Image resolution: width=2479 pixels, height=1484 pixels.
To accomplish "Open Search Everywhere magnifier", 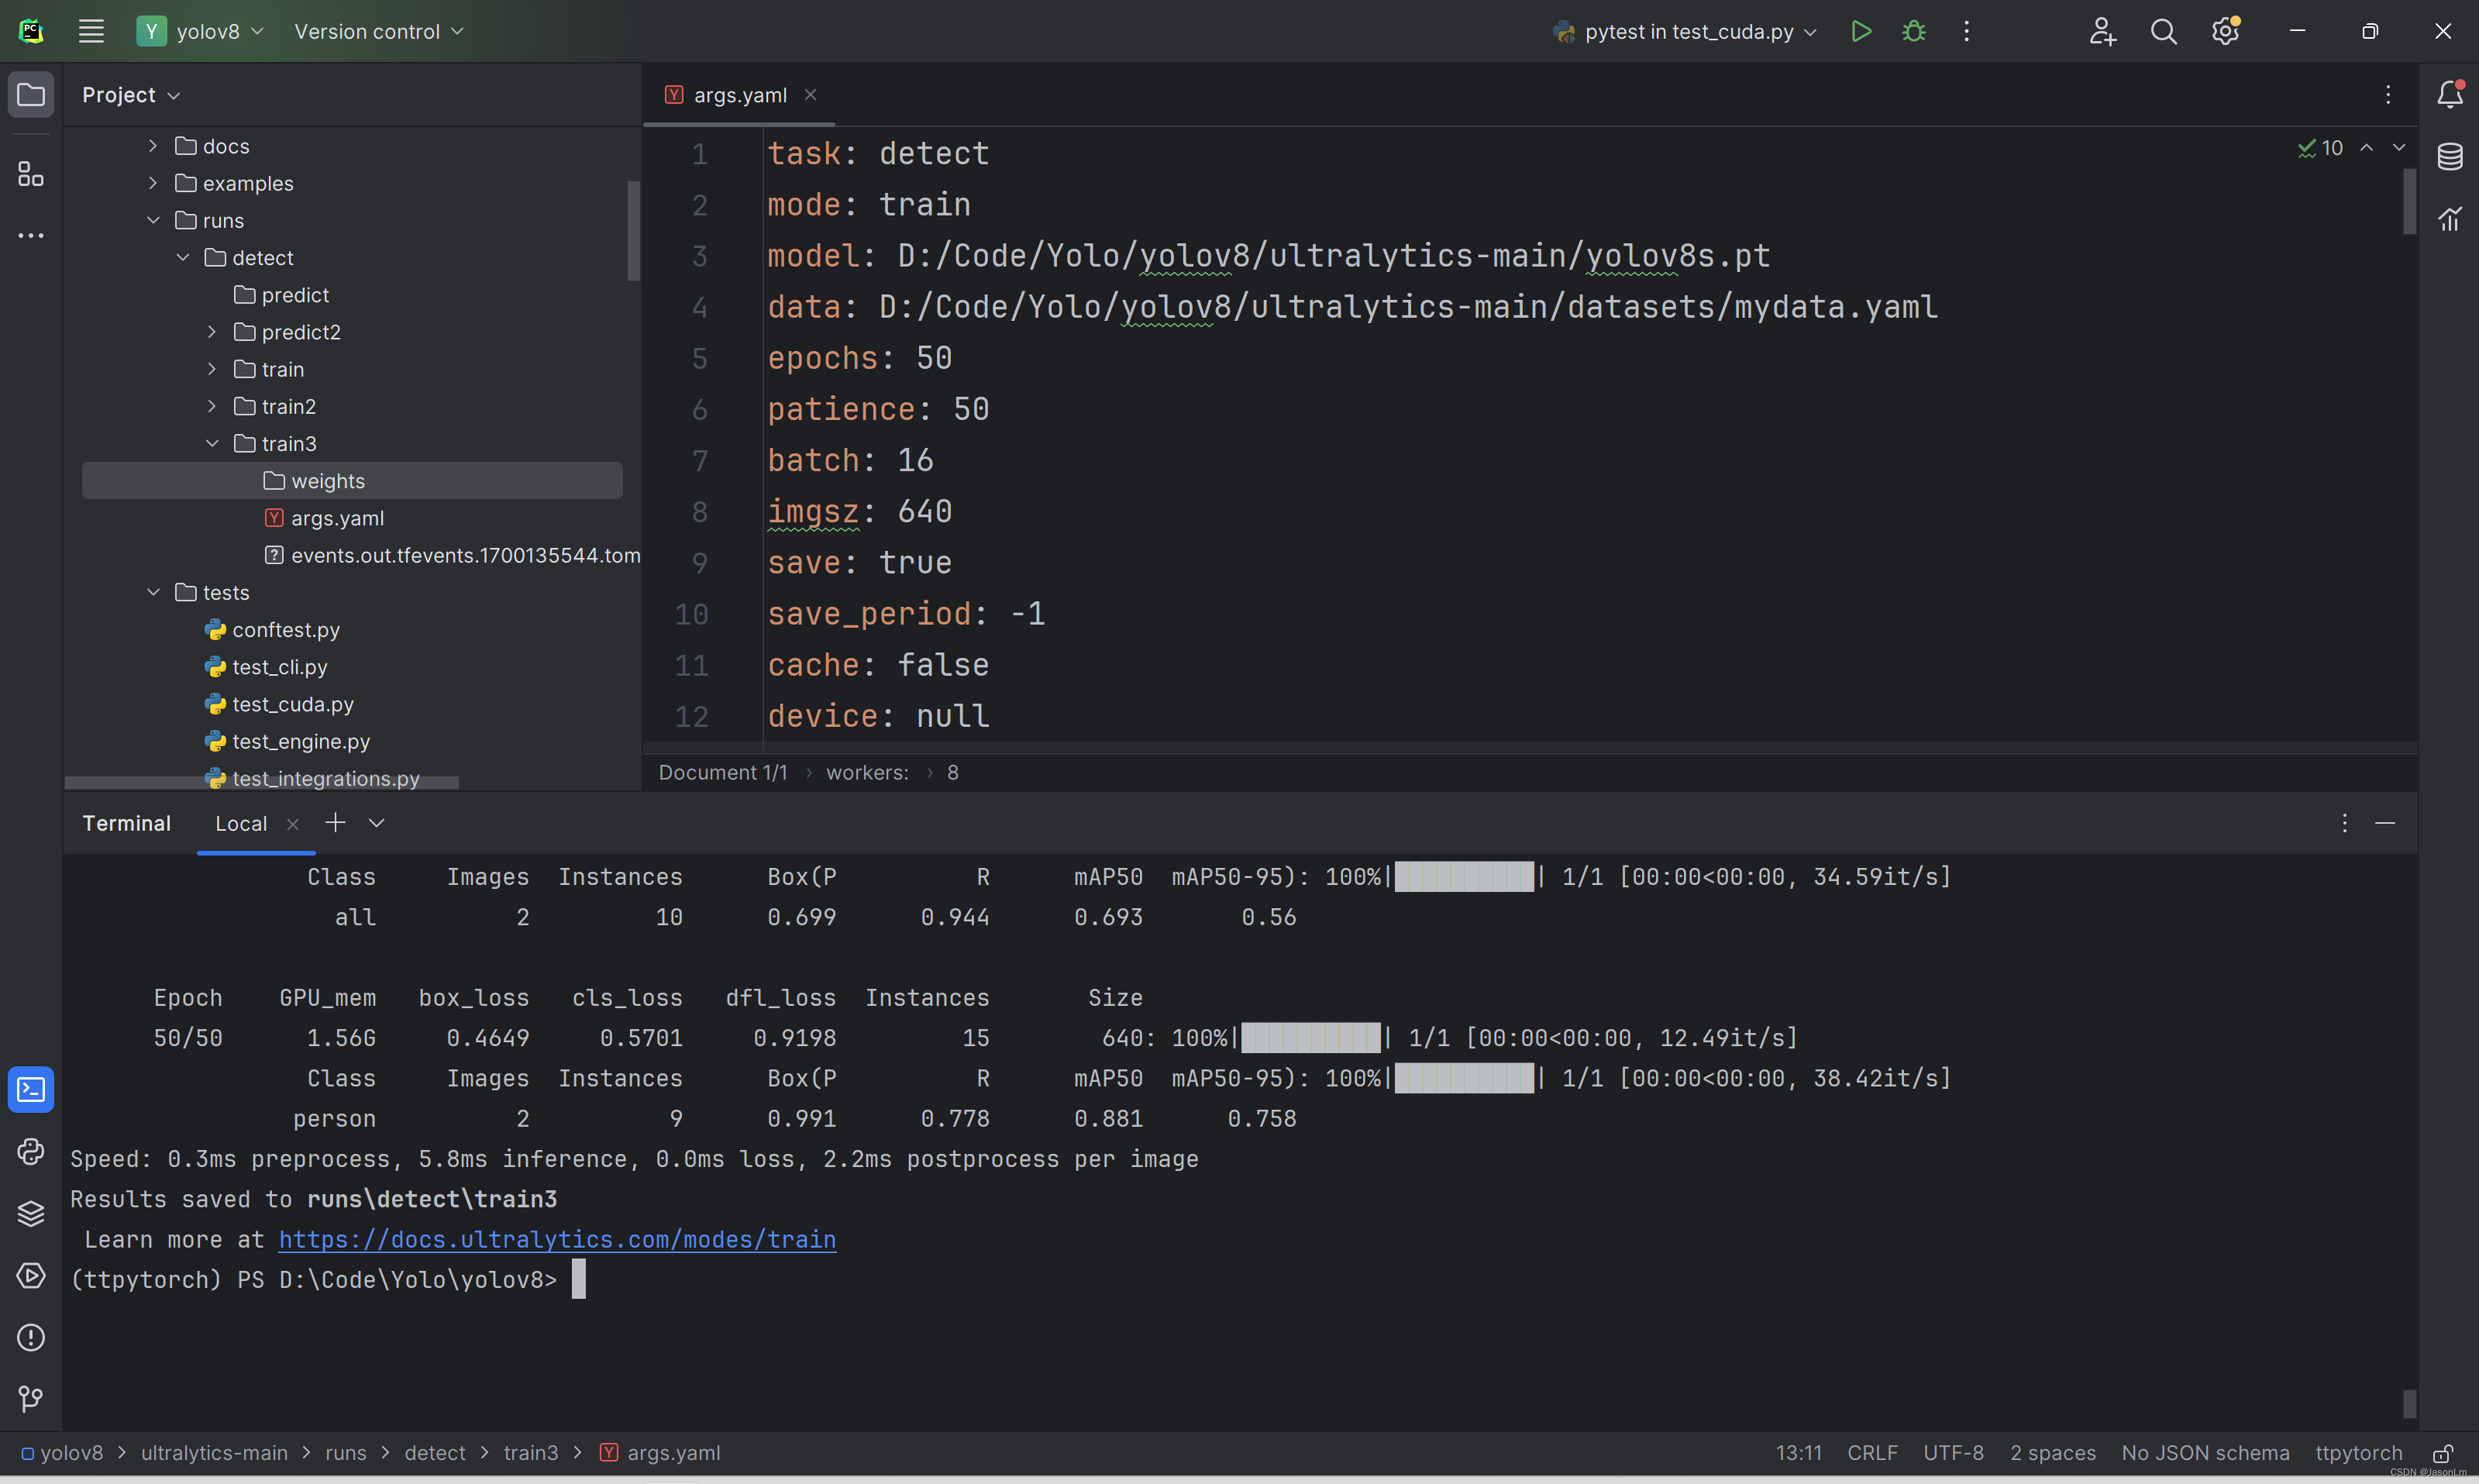I will coord(2163,31).
